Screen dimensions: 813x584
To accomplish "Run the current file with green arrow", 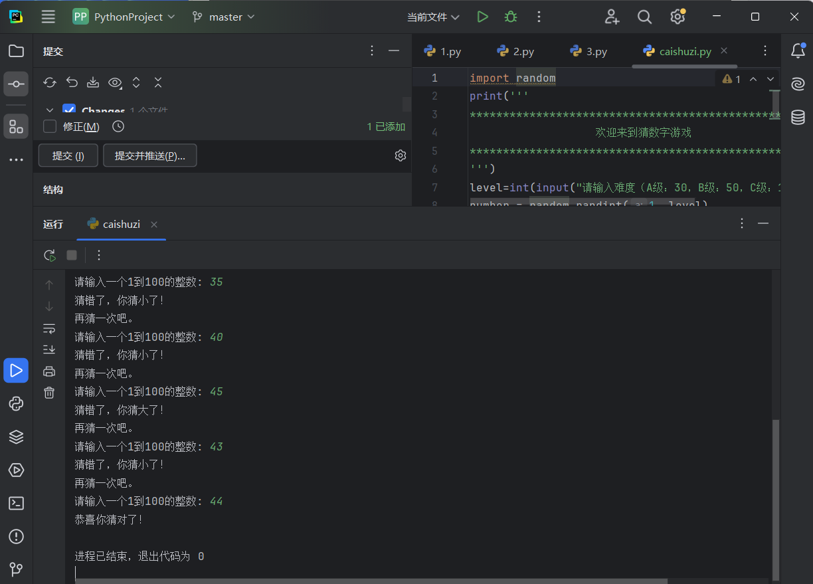I will [x=482, y=17].
